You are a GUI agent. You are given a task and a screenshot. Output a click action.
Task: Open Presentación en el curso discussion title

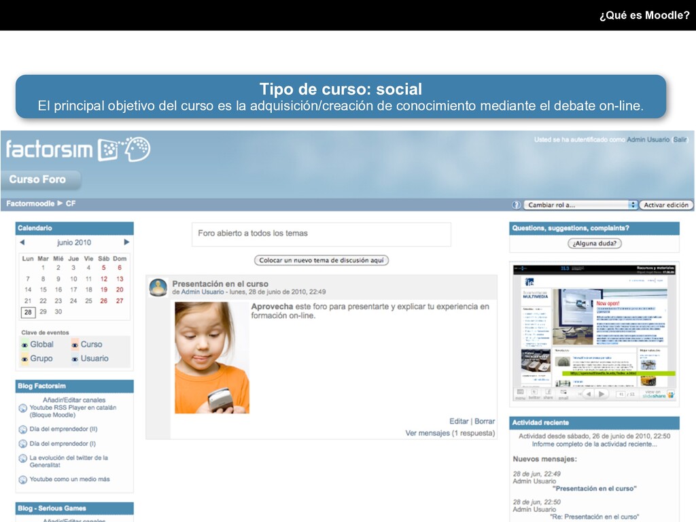click(x=220, y=283)
